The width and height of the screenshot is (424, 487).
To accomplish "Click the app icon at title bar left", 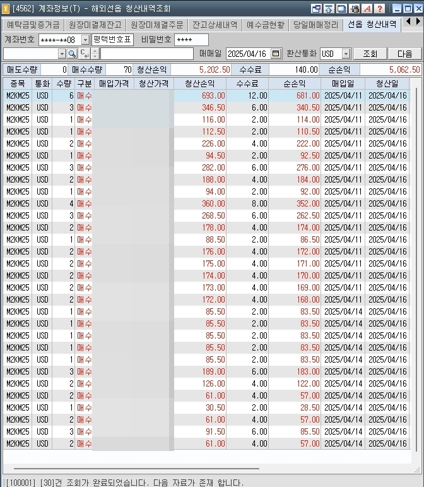I will [6, 8].
